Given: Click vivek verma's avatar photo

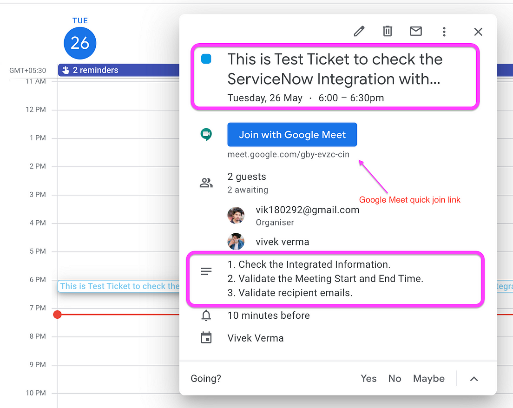Looking at the screenshot, I should [236, 242].
